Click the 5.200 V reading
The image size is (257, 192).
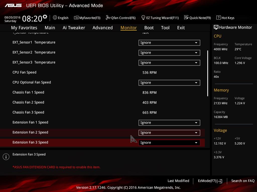[x=240, y=143]
